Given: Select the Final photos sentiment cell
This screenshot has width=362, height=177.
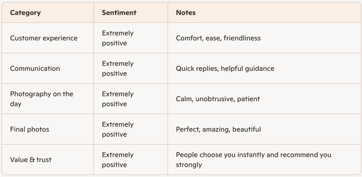Looking at the screenshot, I should (118, 129).
